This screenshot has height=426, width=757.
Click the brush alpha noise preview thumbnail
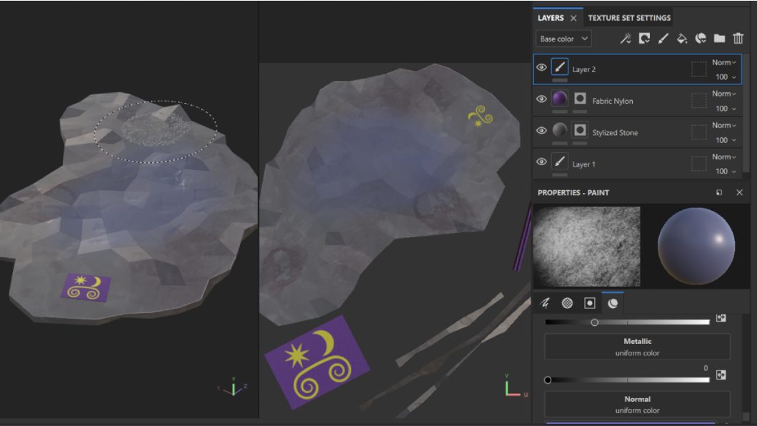pyautogui.click(x=586, y=247)
